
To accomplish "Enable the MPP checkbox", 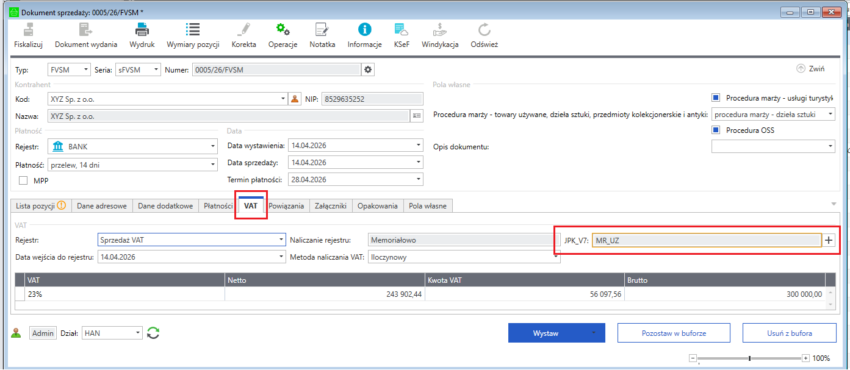I will (23, 180).
